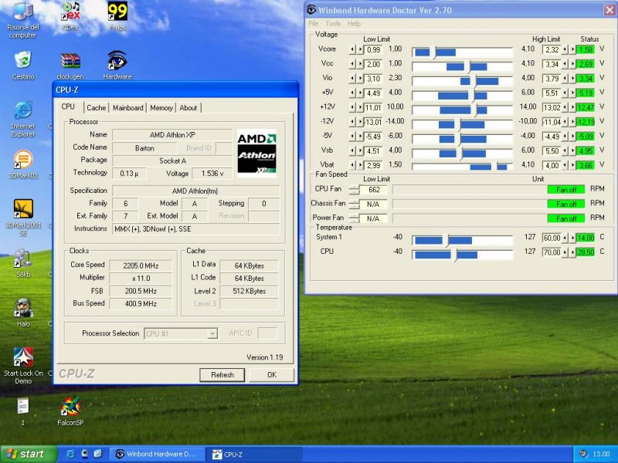The width and height of the screenshot is (618, 463).
Task: Click the Core Speed value 2205.0 MHz
Action: click(141, 266)
